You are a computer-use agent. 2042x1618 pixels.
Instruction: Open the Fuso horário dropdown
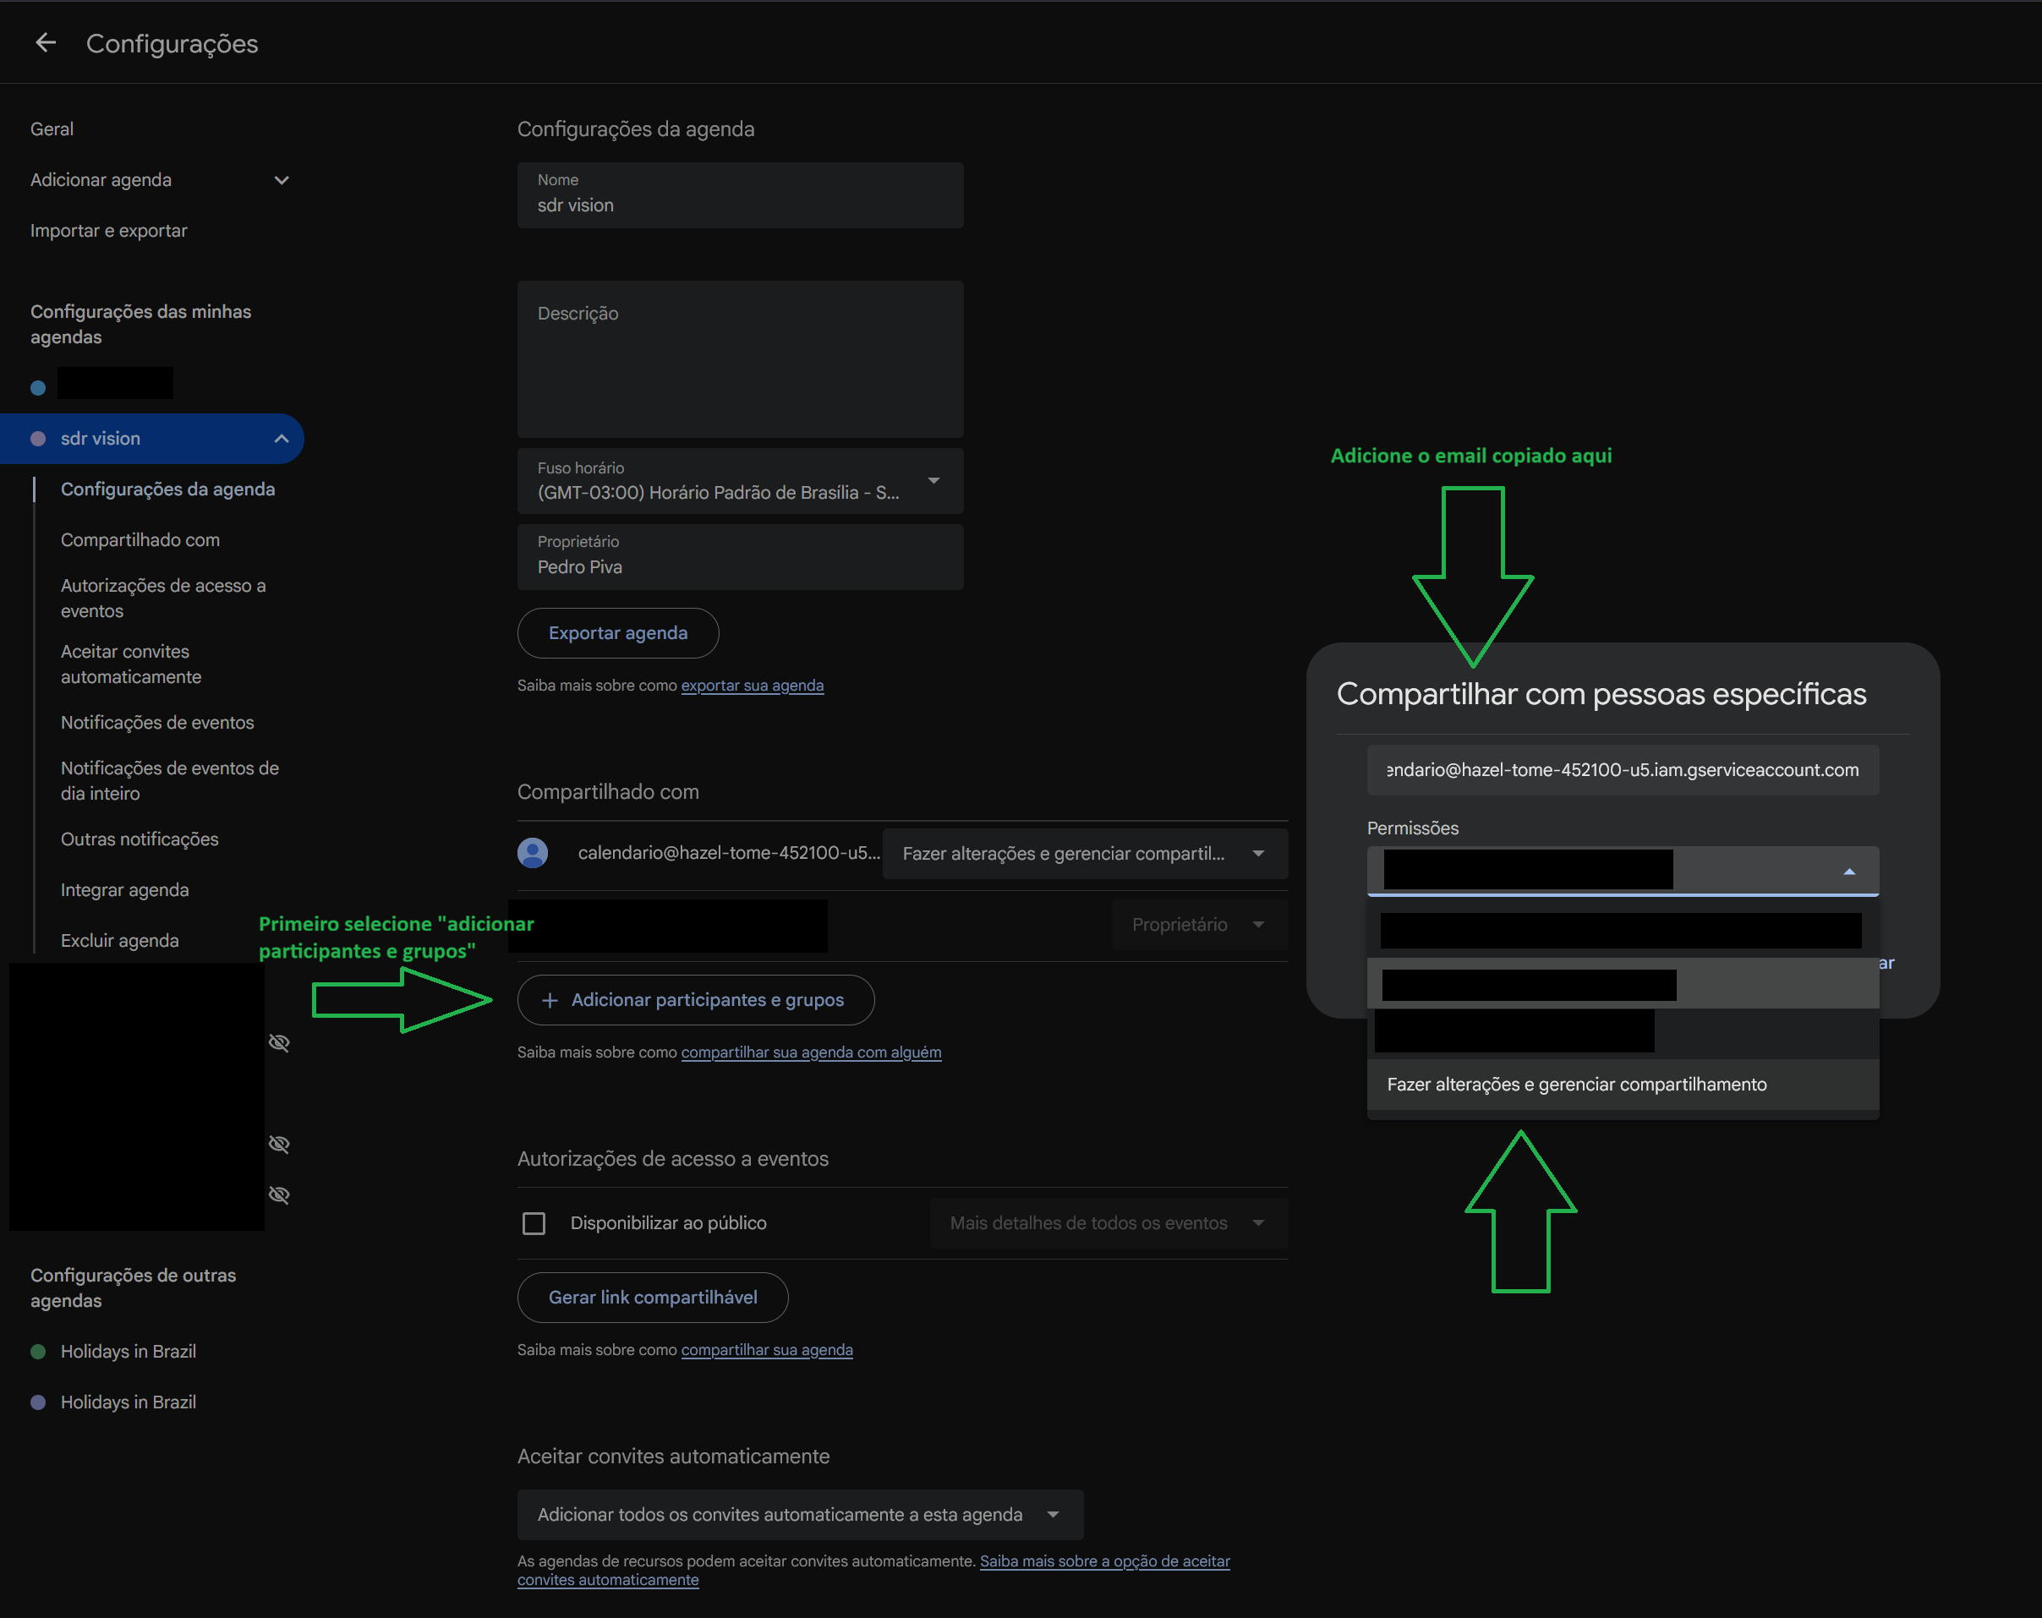point(933,481)
